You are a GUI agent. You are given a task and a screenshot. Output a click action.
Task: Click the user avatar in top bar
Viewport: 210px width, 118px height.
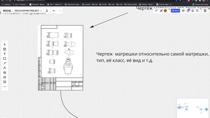pos(165,11)
